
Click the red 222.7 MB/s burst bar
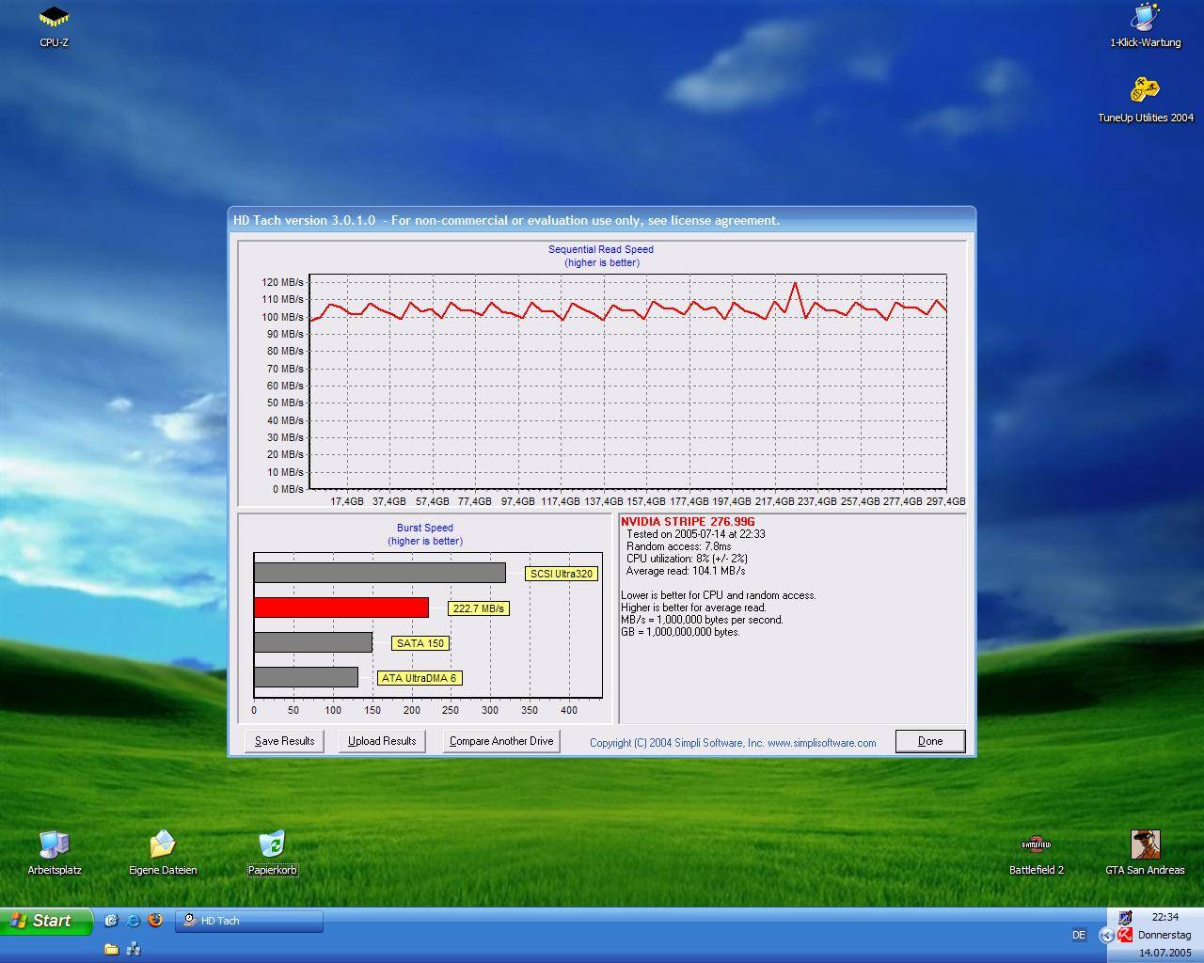341,608
